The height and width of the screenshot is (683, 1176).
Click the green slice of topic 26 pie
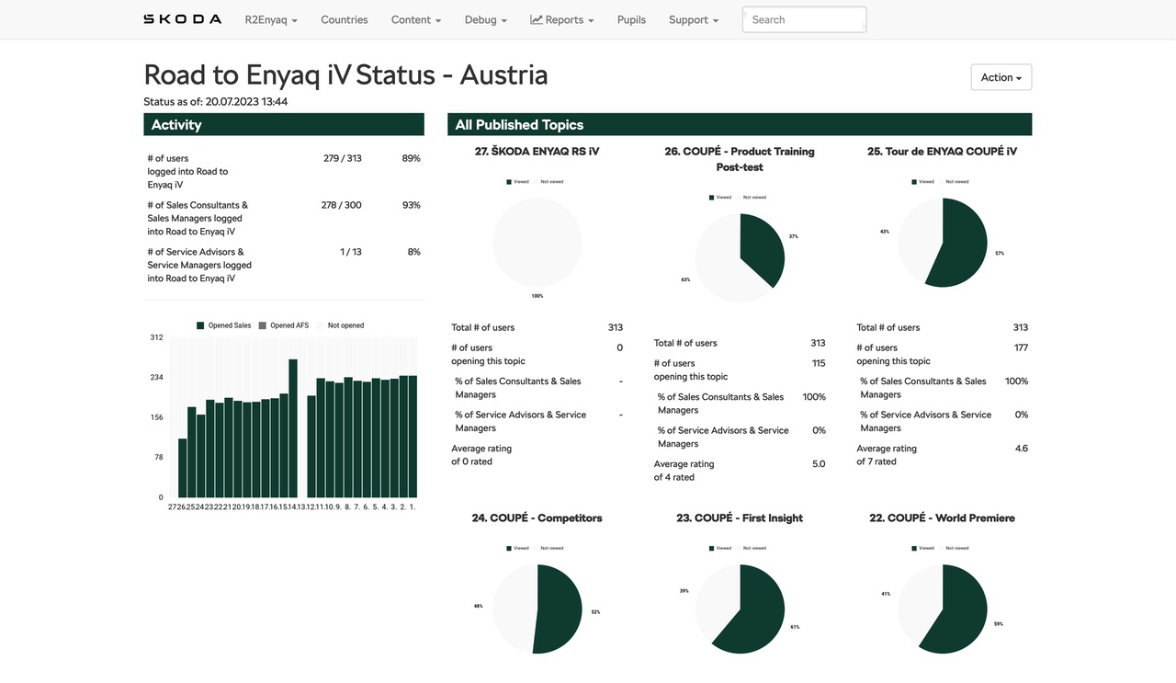(761, 248)
